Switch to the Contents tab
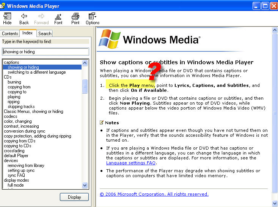The width and height of the screenshot is (278, 207). click(10, 34)
